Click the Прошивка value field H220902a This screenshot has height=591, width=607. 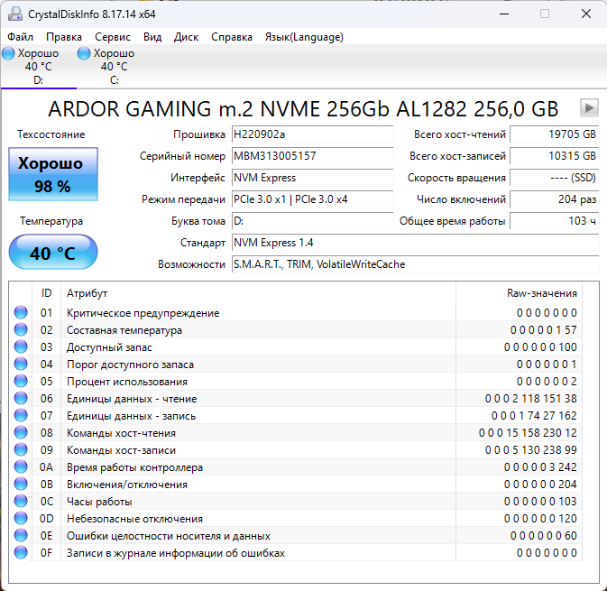point(312,134)
